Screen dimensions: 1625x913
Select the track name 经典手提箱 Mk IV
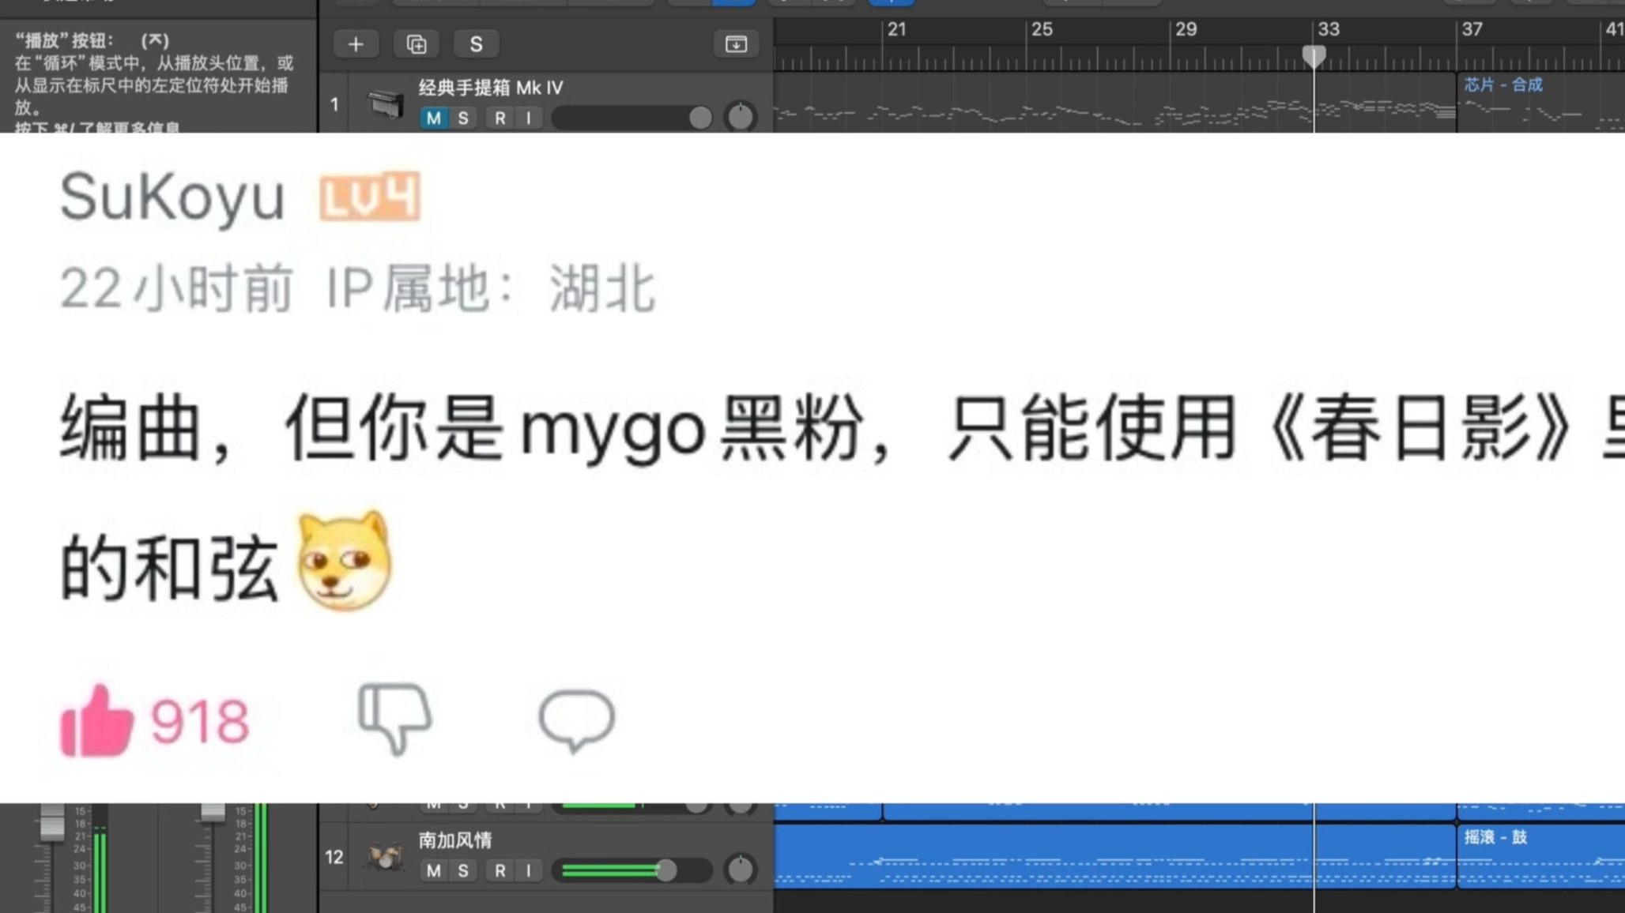pyautogui.click(x=491, y=88)
